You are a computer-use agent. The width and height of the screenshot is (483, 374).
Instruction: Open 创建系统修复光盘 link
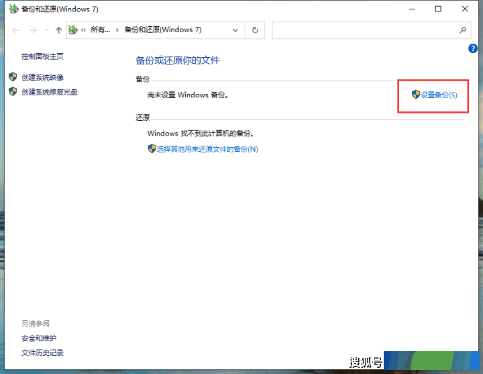coord(50,92)
